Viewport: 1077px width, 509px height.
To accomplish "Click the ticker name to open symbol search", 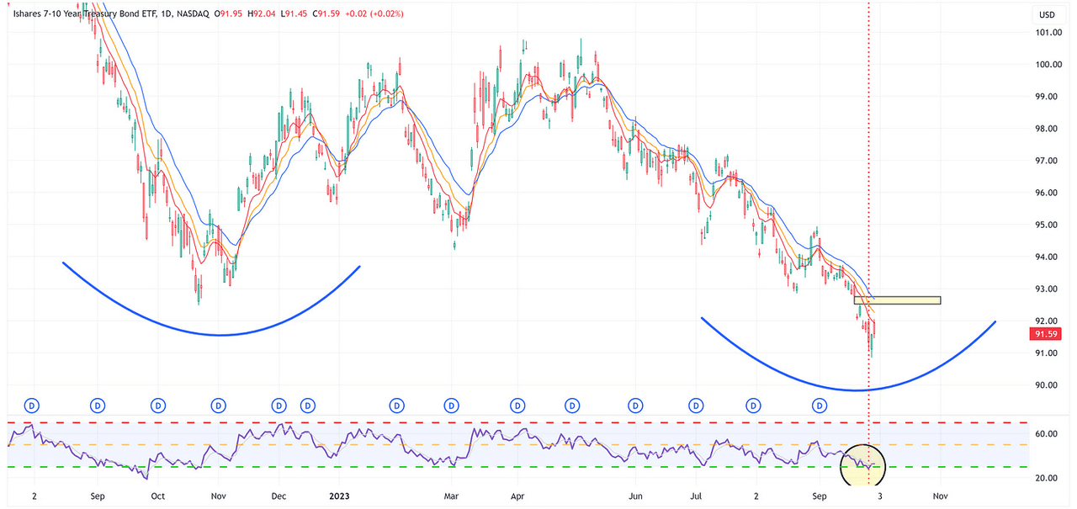I will [x=84, y=13].
